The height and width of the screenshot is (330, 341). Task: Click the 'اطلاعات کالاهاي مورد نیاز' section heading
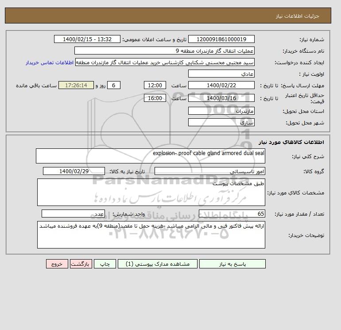(x=291, y=142)
